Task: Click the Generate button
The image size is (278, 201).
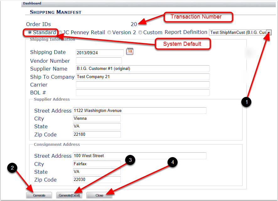Action: (39, 195)
